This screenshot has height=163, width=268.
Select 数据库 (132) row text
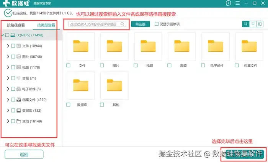pyautogui.click(x=32, y=111)
